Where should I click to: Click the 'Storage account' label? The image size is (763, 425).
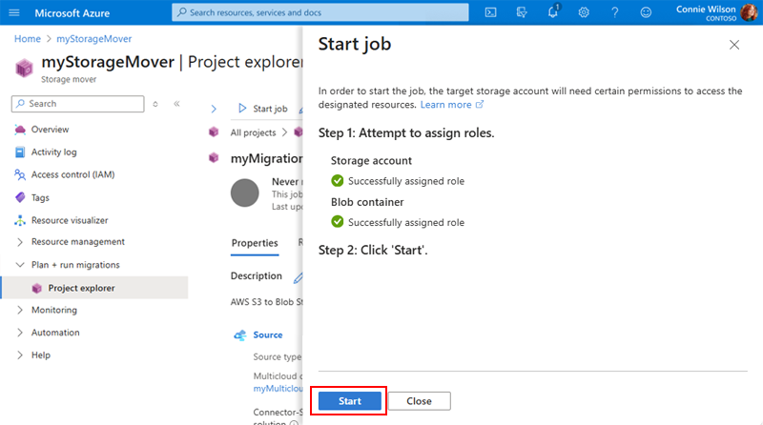click(371, 160)
